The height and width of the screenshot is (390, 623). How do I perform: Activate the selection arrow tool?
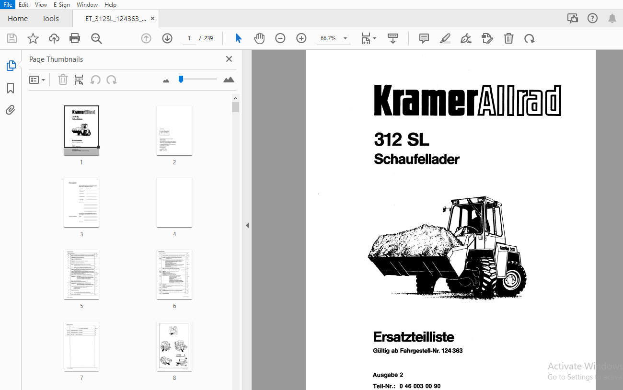tap(238, 38)
